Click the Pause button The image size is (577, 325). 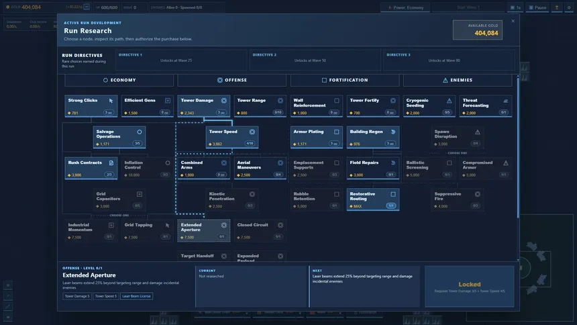pos(537,7)
